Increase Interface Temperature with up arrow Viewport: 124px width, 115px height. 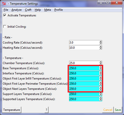pos(100,72)
